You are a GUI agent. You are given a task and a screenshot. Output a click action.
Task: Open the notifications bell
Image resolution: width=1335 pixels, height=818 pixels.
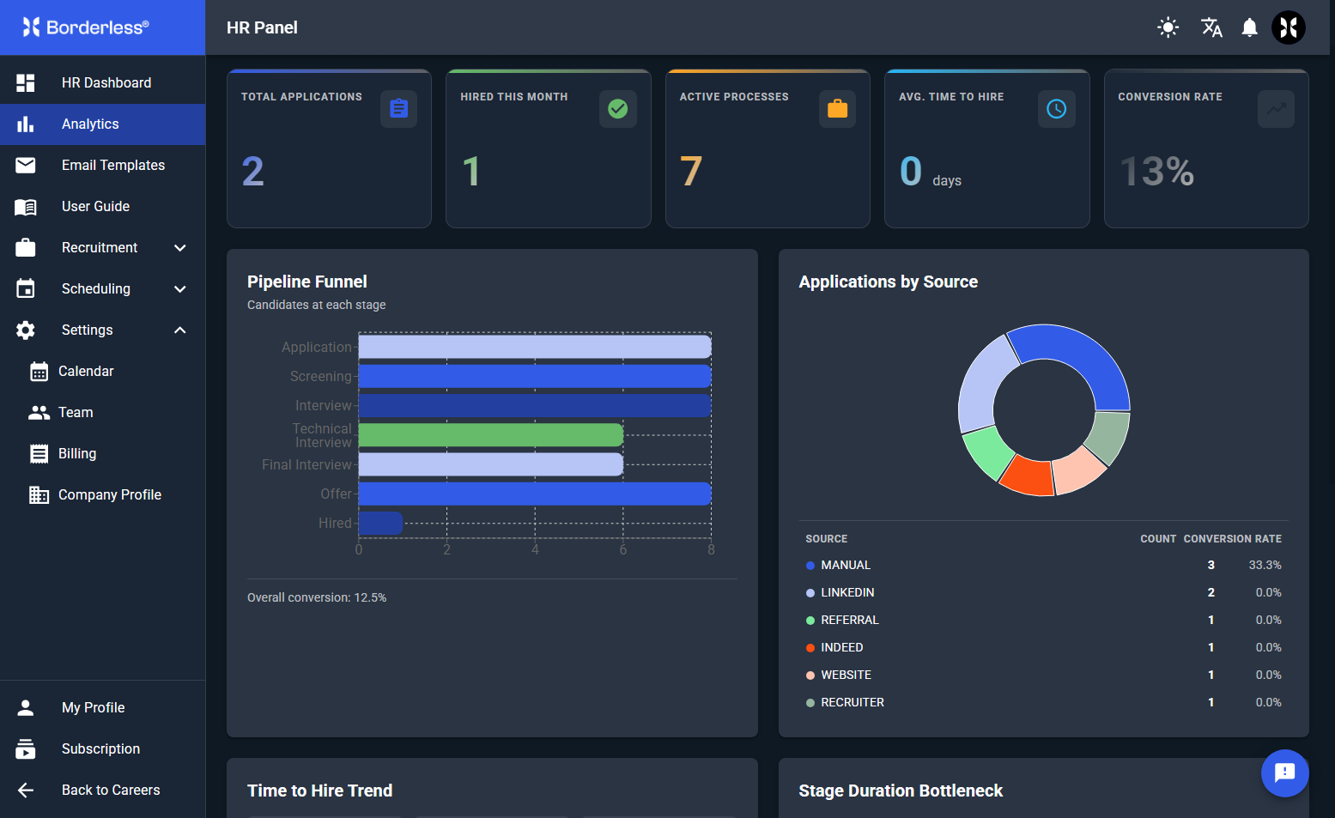click(1250, 27)
